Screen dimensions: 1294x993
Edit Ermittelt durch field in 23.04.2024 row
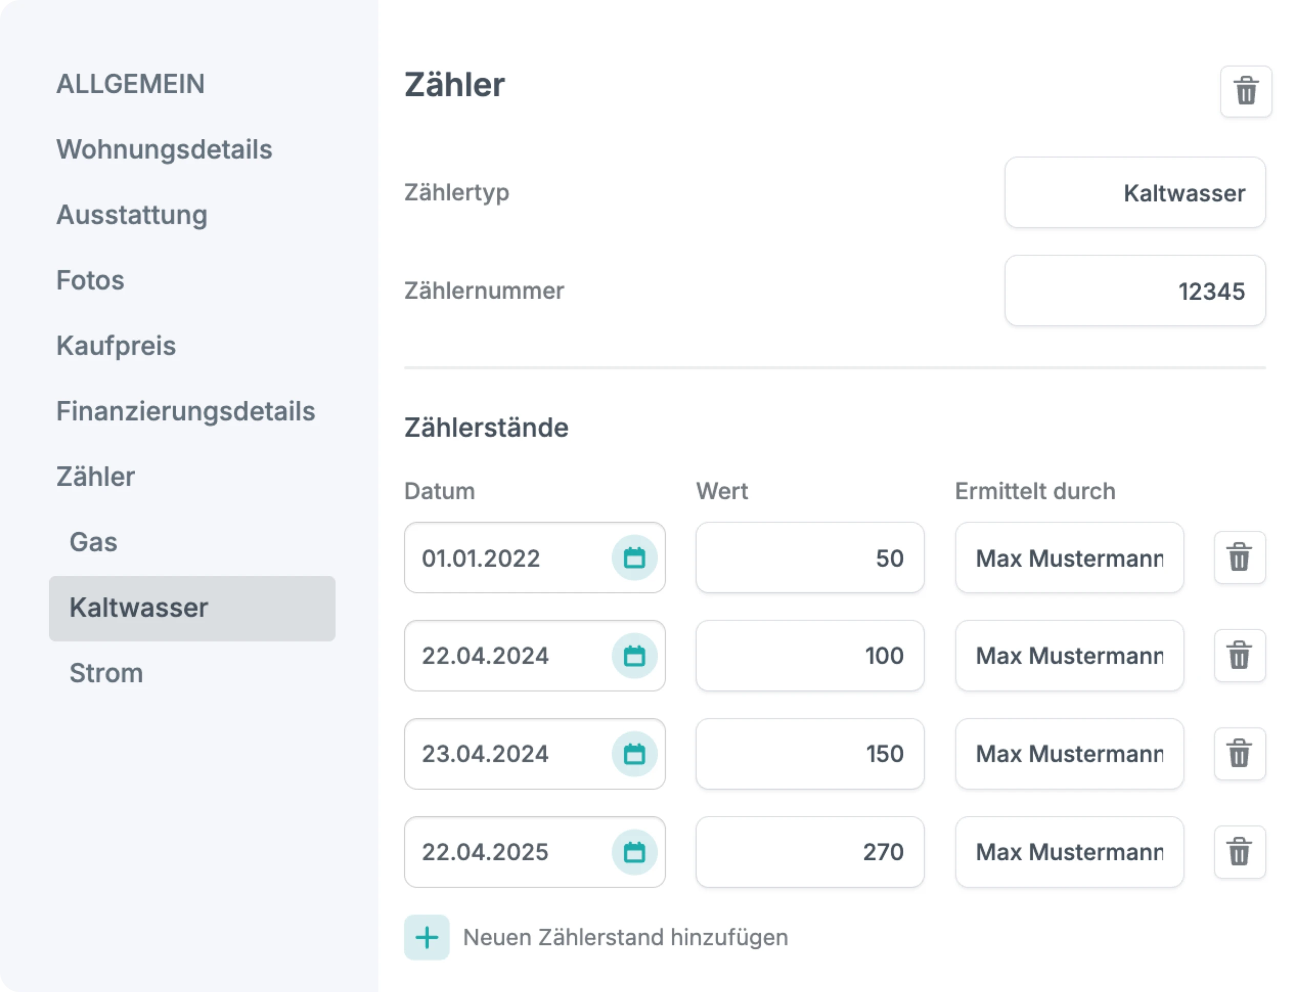coord(1070,754)
